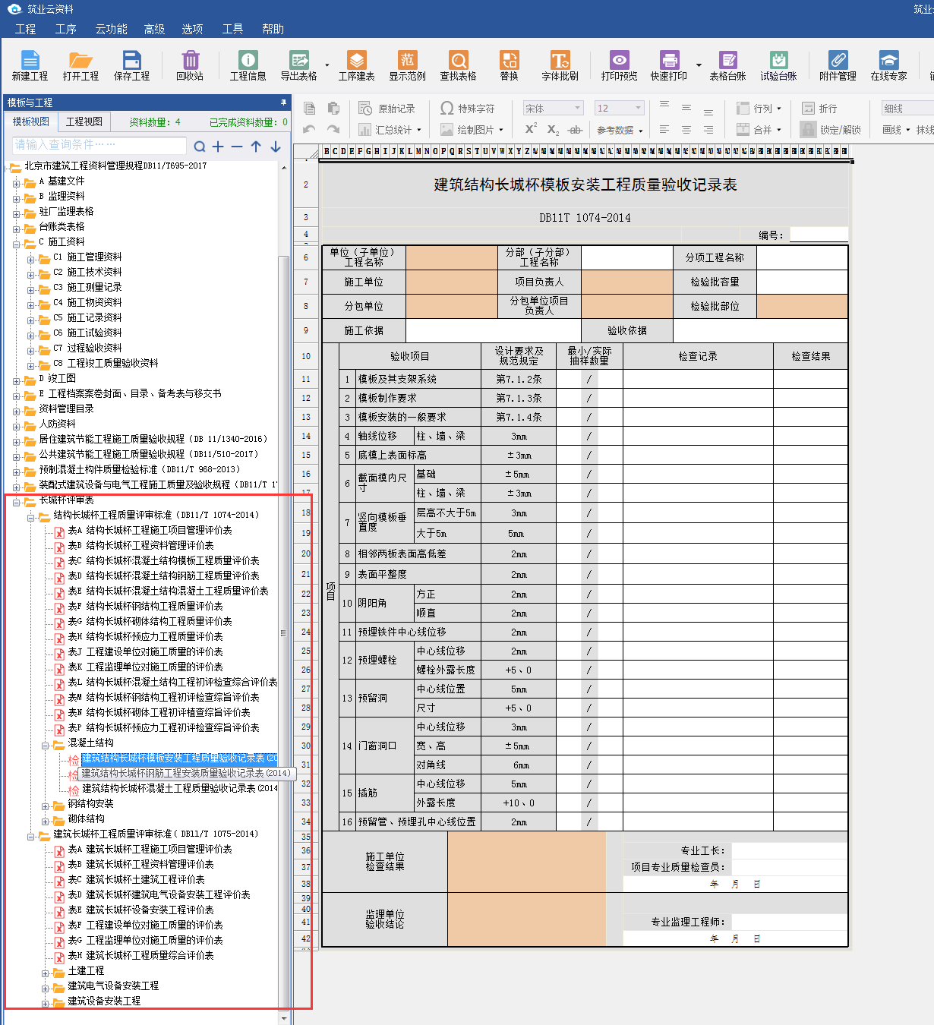Open the 回收站 recycle bin
The width and height of the screenshot is (934, 1025).
(190, 65)
